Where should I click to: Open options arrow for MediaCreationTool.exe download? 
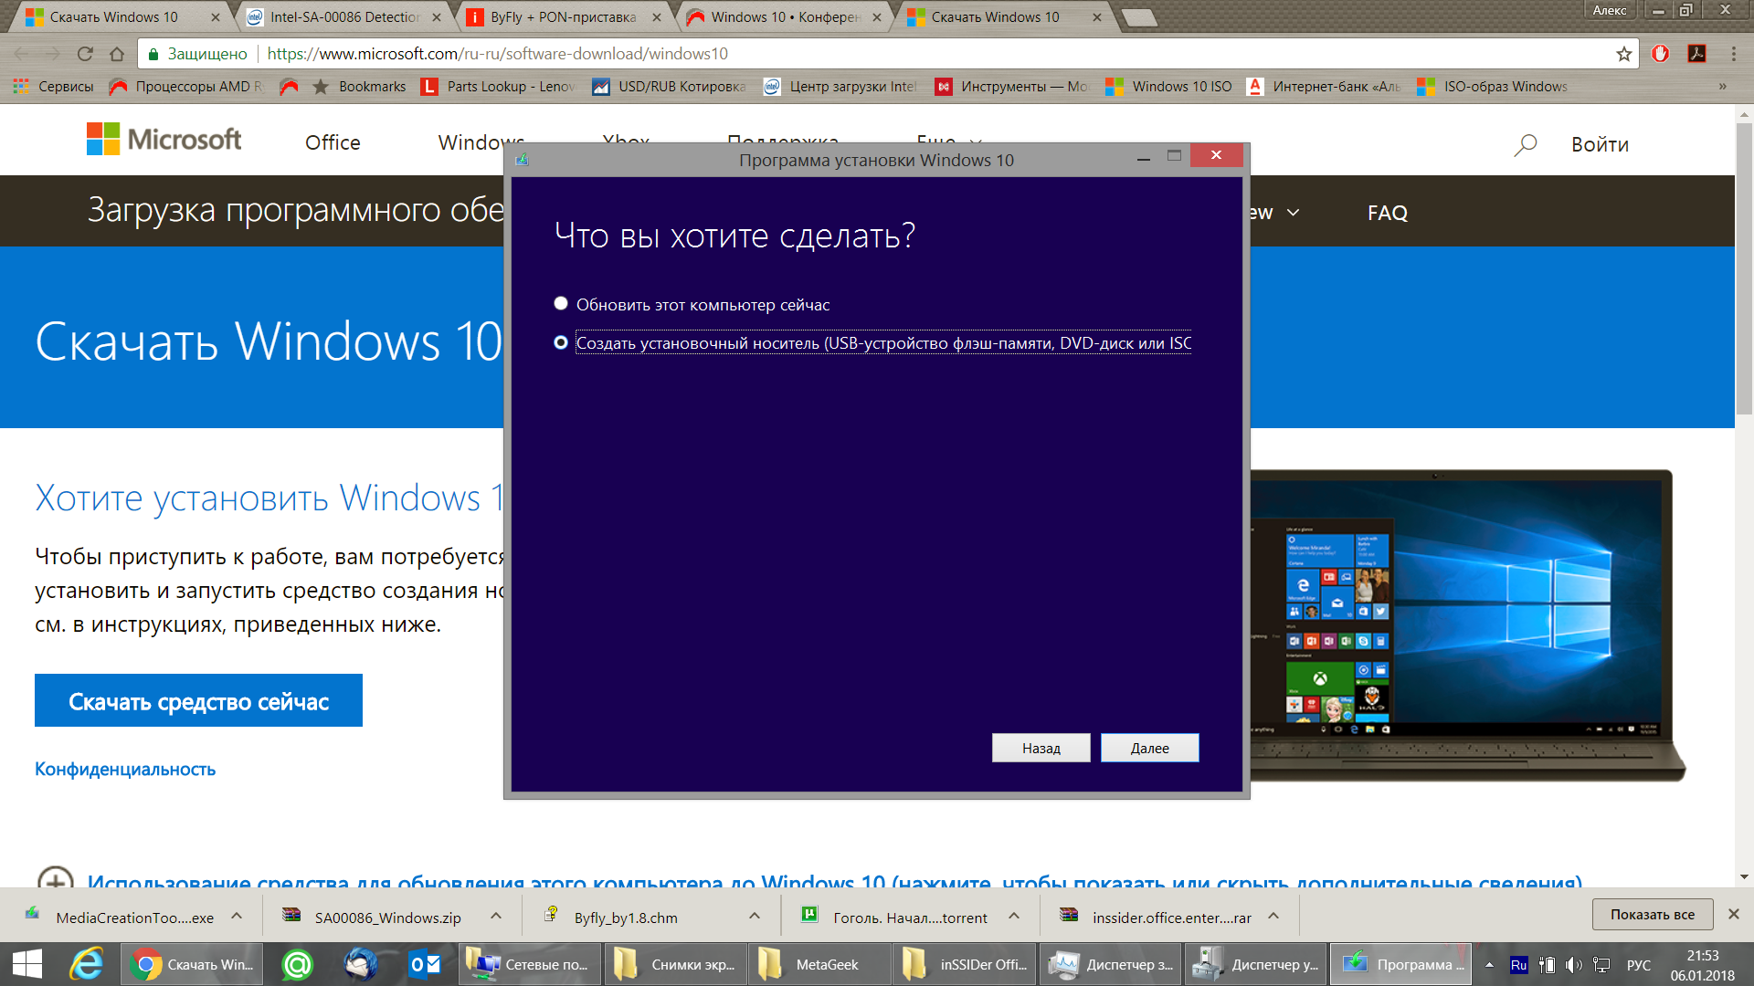pyautogui.click(x=237, y=916)
